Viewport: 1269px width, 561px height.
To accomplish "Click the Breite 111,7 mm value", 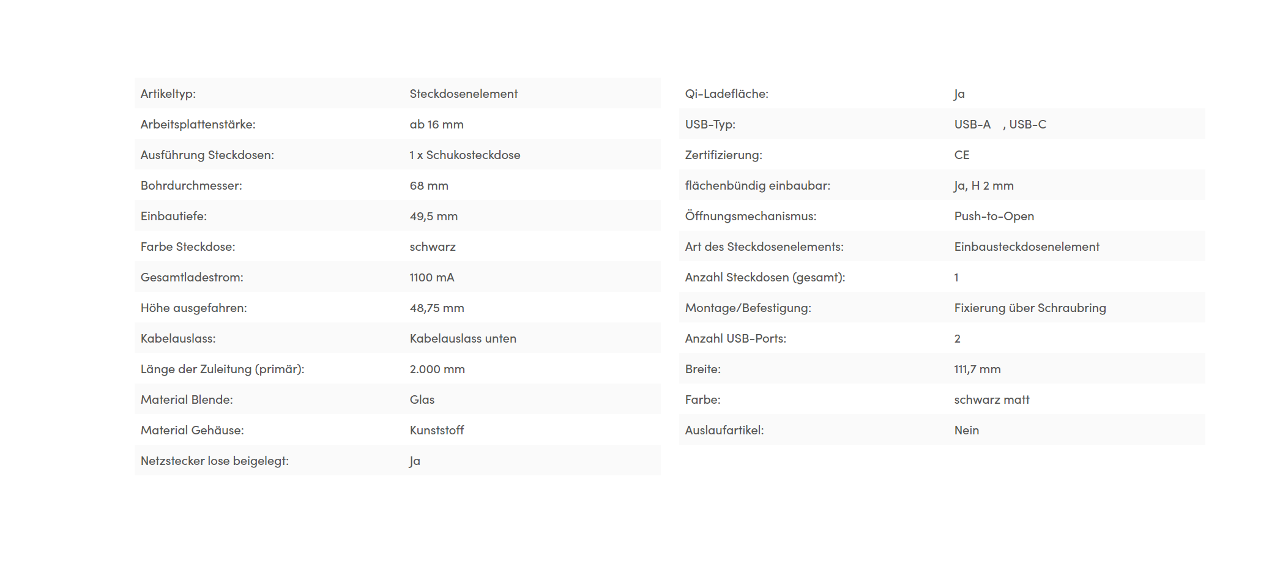I will 977,369.
